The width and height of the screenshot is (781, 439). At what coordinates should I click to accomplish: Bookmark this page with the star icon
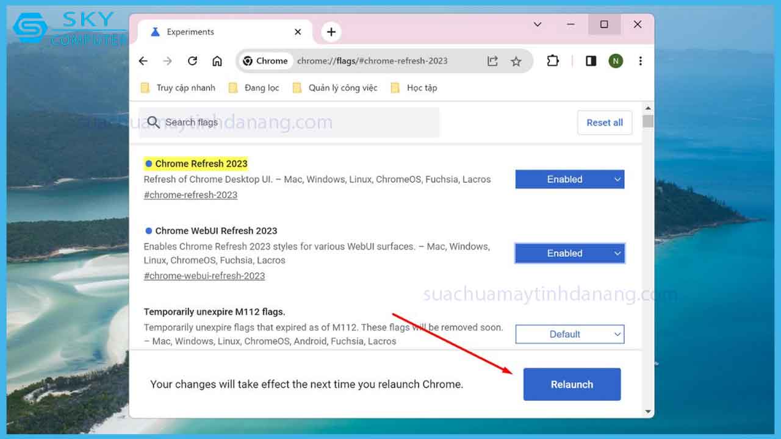[x=516, y=61]
